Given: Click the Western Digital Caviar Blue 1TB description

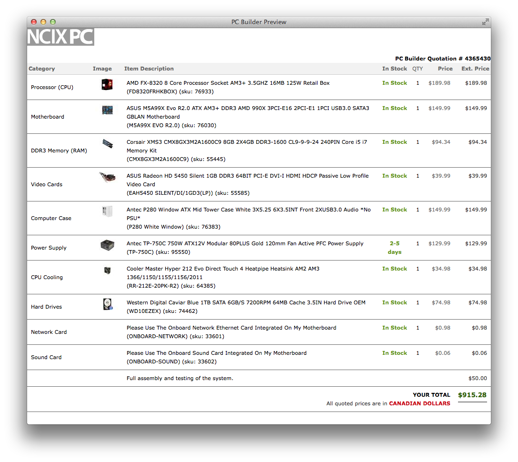Looking at the screenshot, I should coord(246,307).
